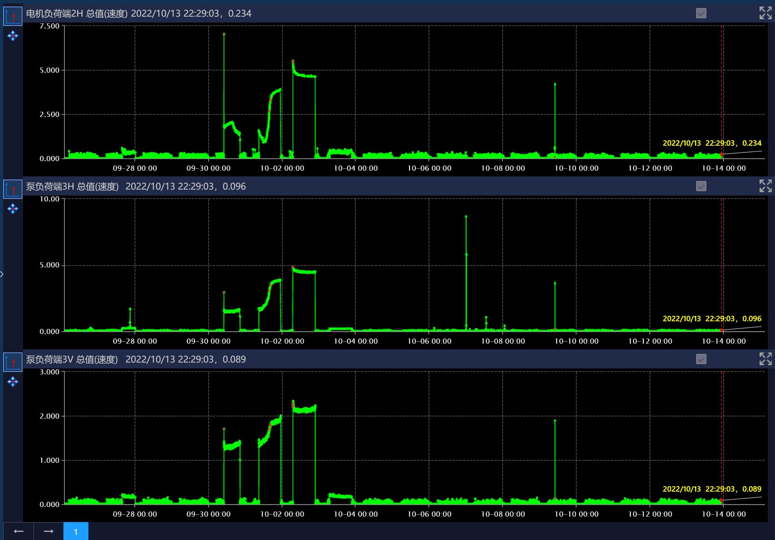Image resolution: width=775 pixels, height=540 pixels.
Task: Toggle the checkbox on the 泵负荷端3V chart header
Action: pyautogui.click(x=701, y=359)
